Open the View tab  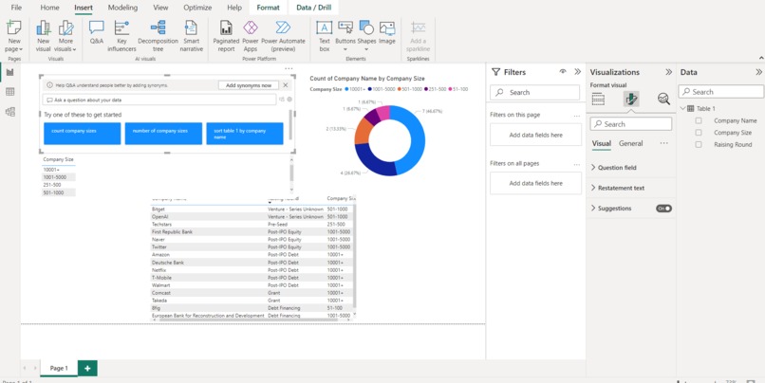pos(160,8)
